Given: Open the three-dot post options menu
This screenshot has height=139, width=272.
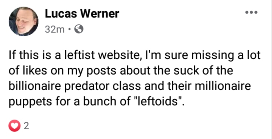Looking at the screenshot, I should point(251,12).
